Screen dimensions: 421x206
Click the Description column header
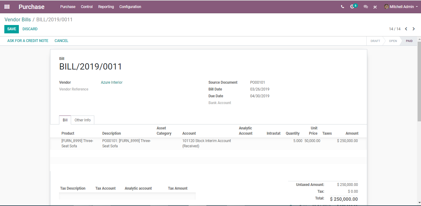[x=112, y=133]
